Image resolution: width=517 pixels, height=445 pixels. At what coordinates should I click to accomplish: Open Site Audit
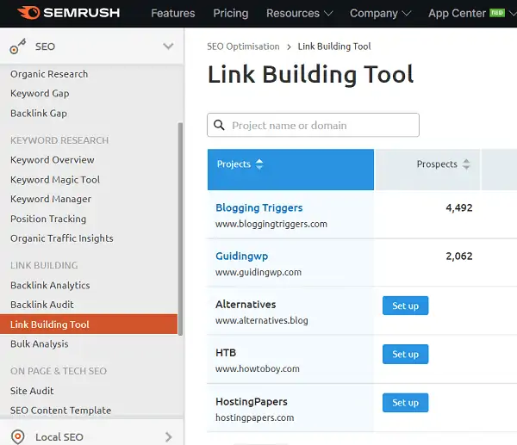[32, 391]
